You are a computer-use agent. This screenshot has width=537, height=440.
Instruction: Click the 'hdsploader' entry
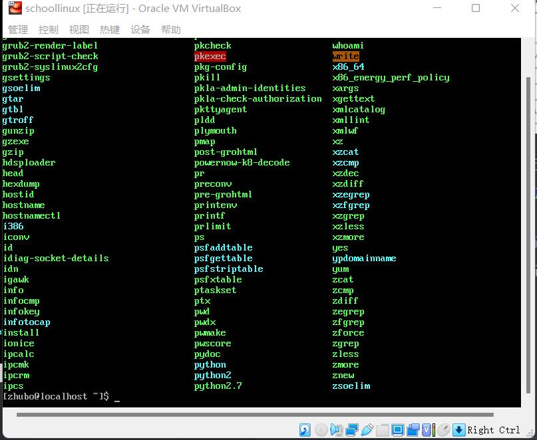pyautogui.click(x=29, y=163)
